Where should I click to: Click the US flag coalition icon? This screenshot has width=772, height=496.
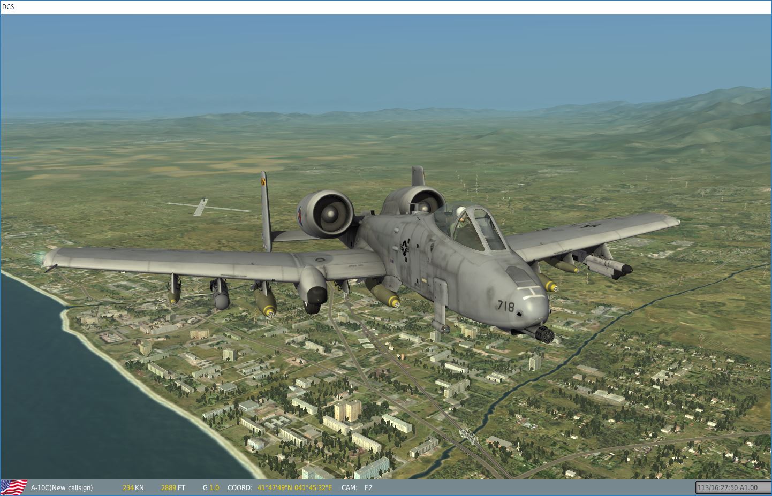pyautogui.click(x=14, y=487)
